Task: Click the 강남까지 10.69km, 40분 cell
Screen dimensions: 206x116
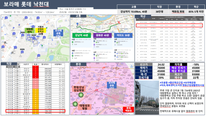Action: (134, 12)
